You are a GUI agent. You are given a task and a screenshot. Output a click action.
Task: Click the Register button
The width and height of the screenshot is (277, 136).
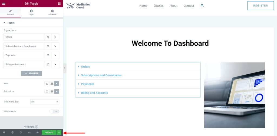click(260, 6)
